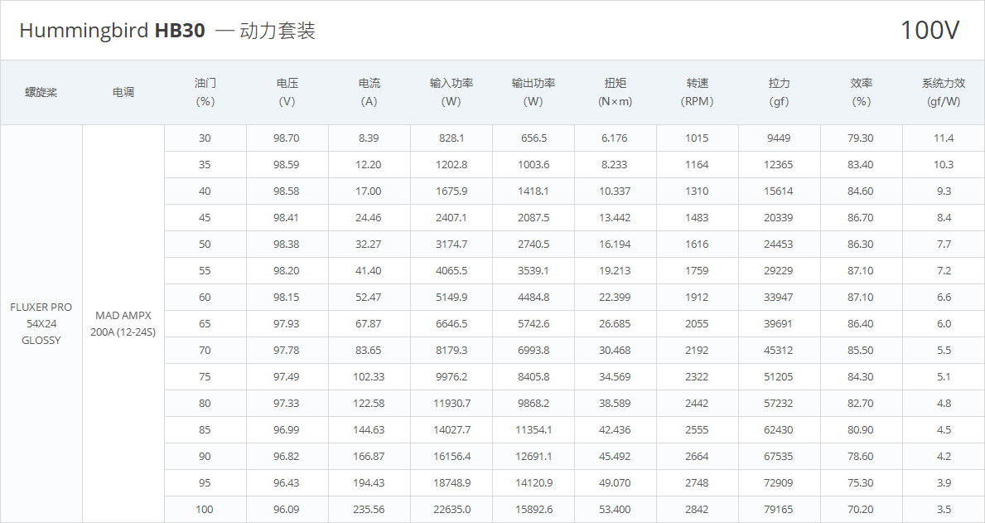
Task: Click the 电压 (V) column header
Action: (x=287, y=92)
